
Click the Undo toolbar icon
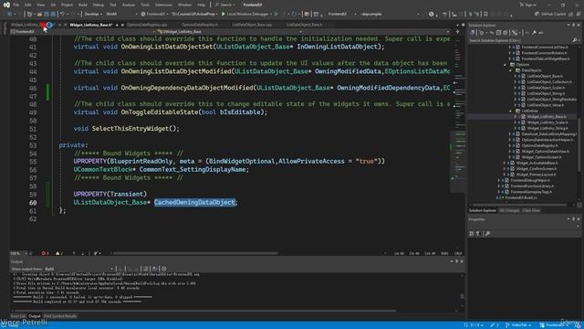pyautogui.click(x=63, y=15)
